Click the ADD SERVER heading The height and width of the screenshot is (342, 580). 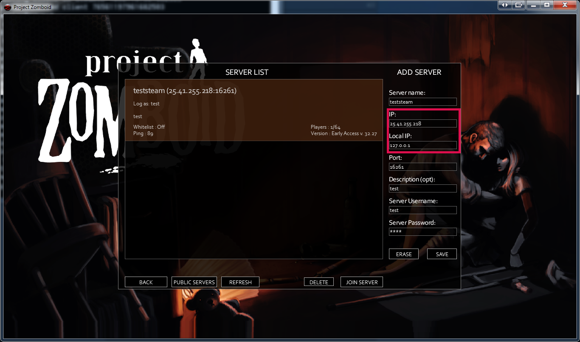[419, 72]
